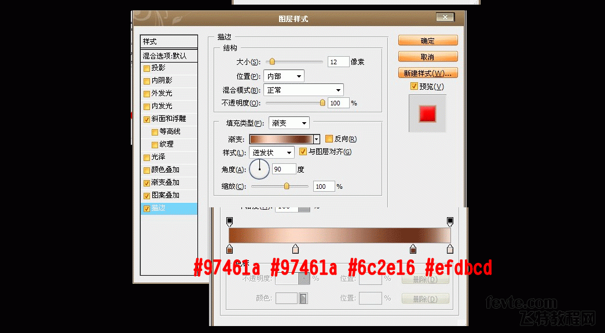This screenshot has width=605, height=333.
Task: Select the 描边 stroke entry in list
Action: coord(169,208)
